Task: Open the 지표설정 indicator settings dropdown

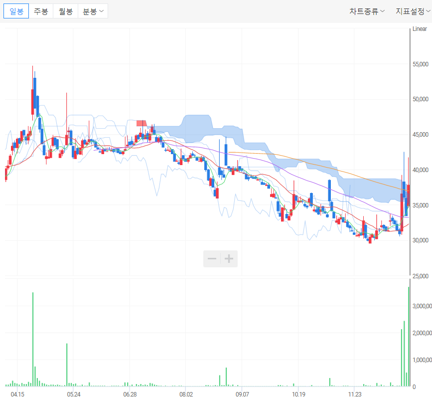Action: click(413, 11)
